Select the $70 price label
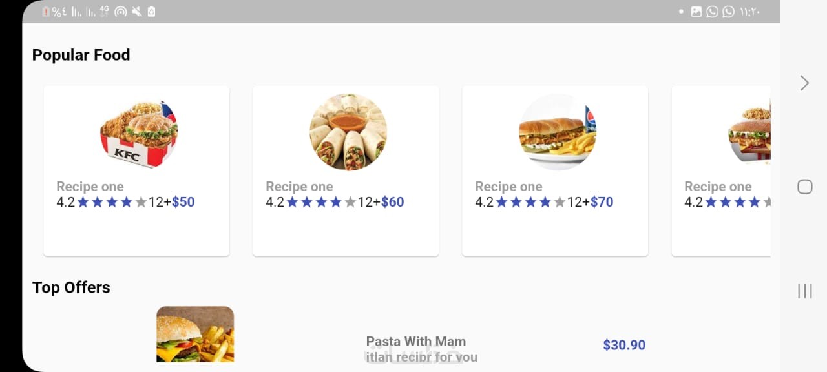827x372 pixels. pos(602,202)
